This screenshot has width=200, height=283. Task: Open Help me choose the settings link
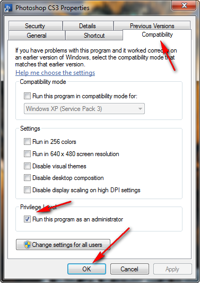click(x=55, y=73)
